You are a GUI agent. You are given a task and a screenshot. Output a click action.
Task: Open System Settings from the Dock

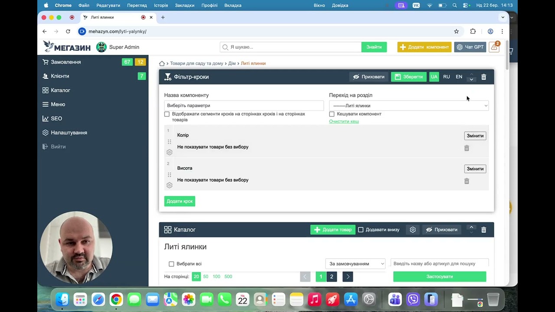click(369, 299)
